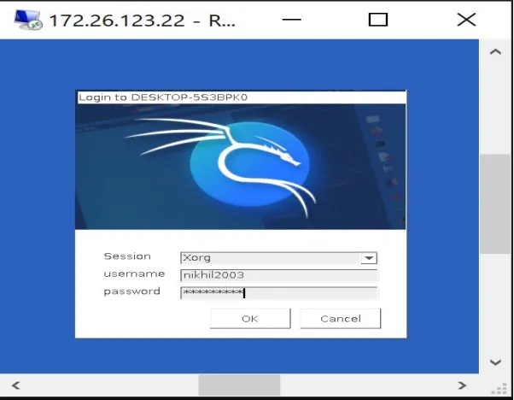Click the Cancel button
Image resolution: width=514 pixels, height=400 pixels.
pyautogui.click(x=341, y=318)
